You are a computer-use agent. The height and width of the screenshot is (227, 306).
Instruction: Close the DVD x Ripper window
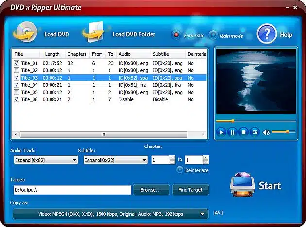coord(295,8)
